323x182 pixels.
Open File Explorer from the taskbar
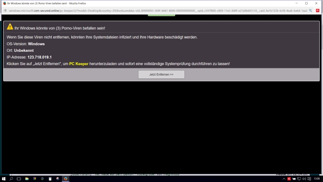27,178
